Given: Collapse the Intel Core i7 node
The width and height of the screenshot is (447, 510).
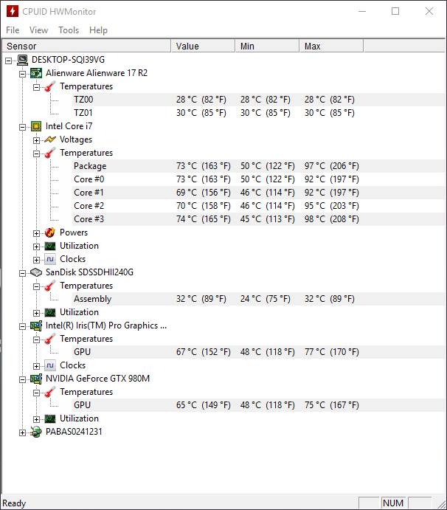Looking at the screenshot, I should [22, 127].
